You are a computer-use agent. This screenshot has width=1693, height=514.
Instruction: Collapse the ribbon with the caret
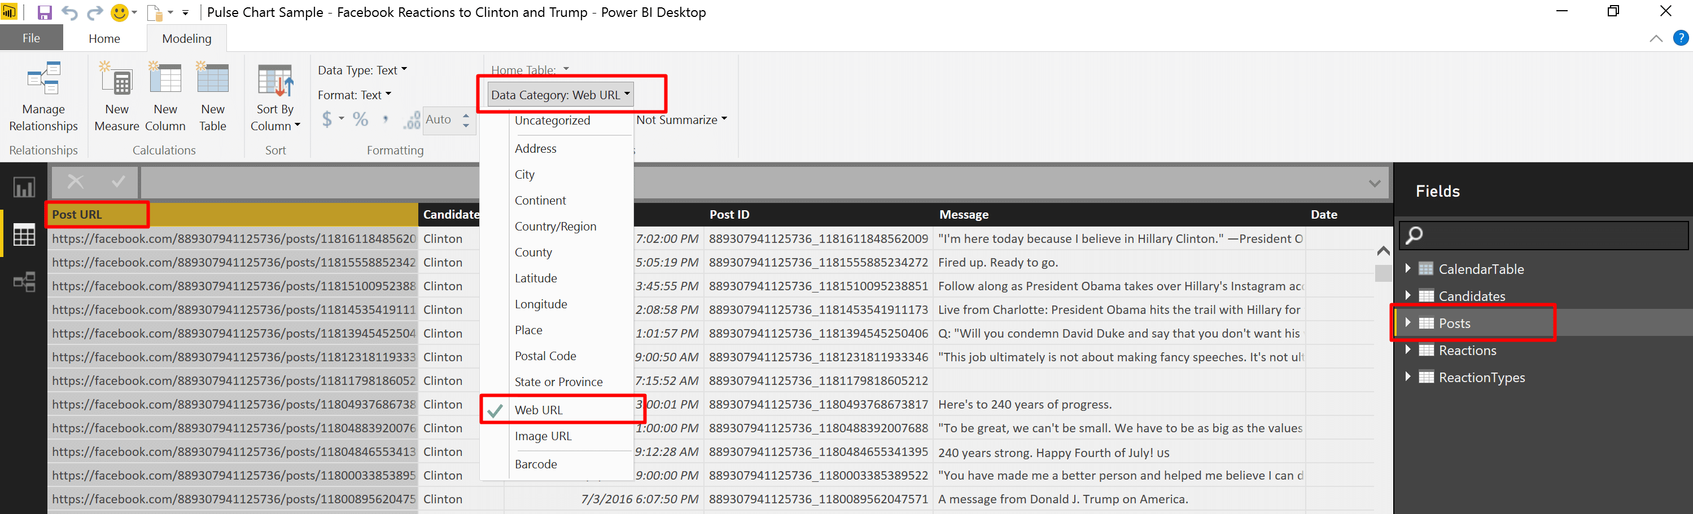point(1656,39)
